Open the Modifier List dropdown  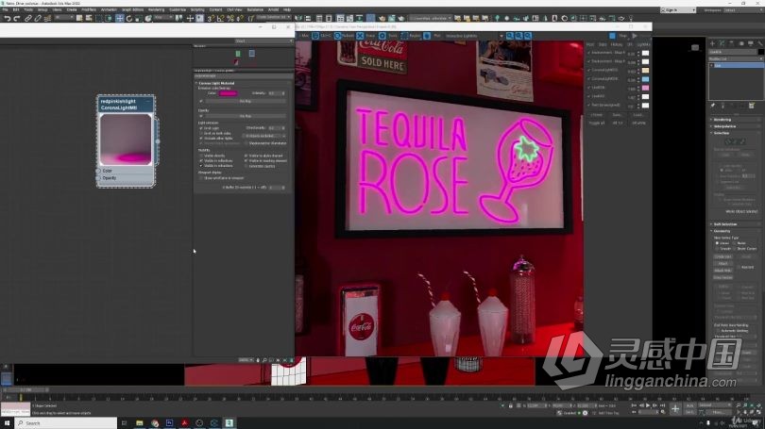736,58
